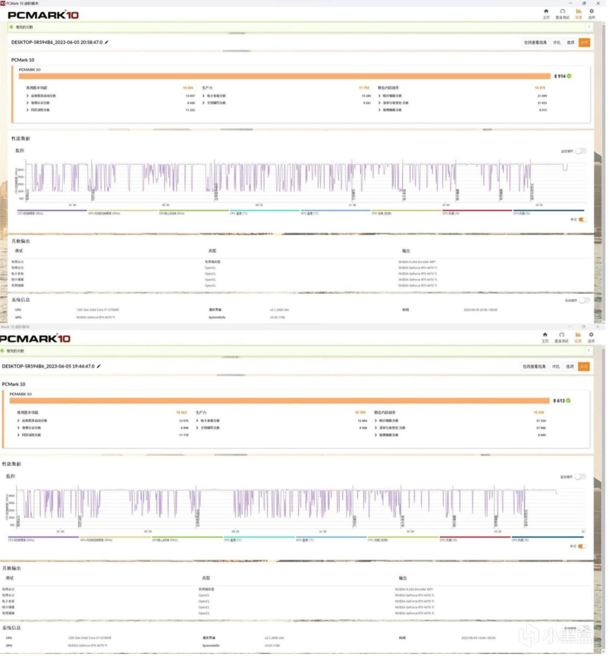Select green GPU 核心时钟 legend in 8 914 window
610x663 pixels.
(194, 212)
